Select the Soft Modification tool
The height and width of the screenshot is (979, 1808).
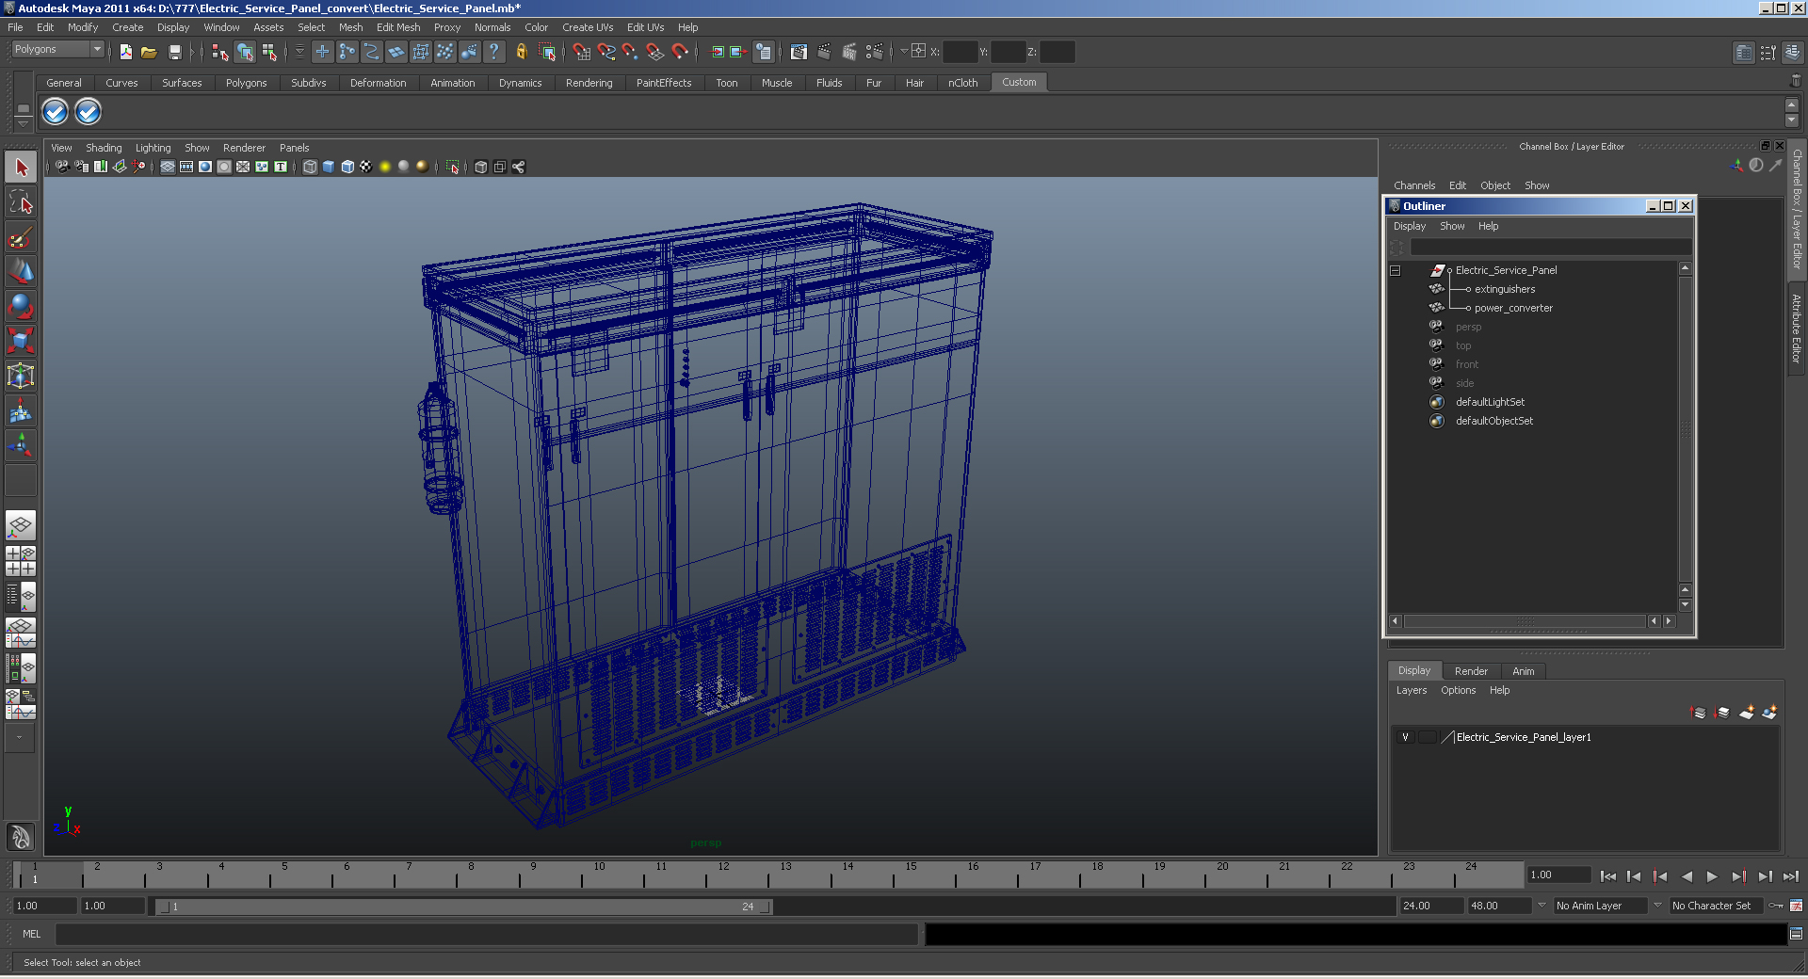point(21,410)
